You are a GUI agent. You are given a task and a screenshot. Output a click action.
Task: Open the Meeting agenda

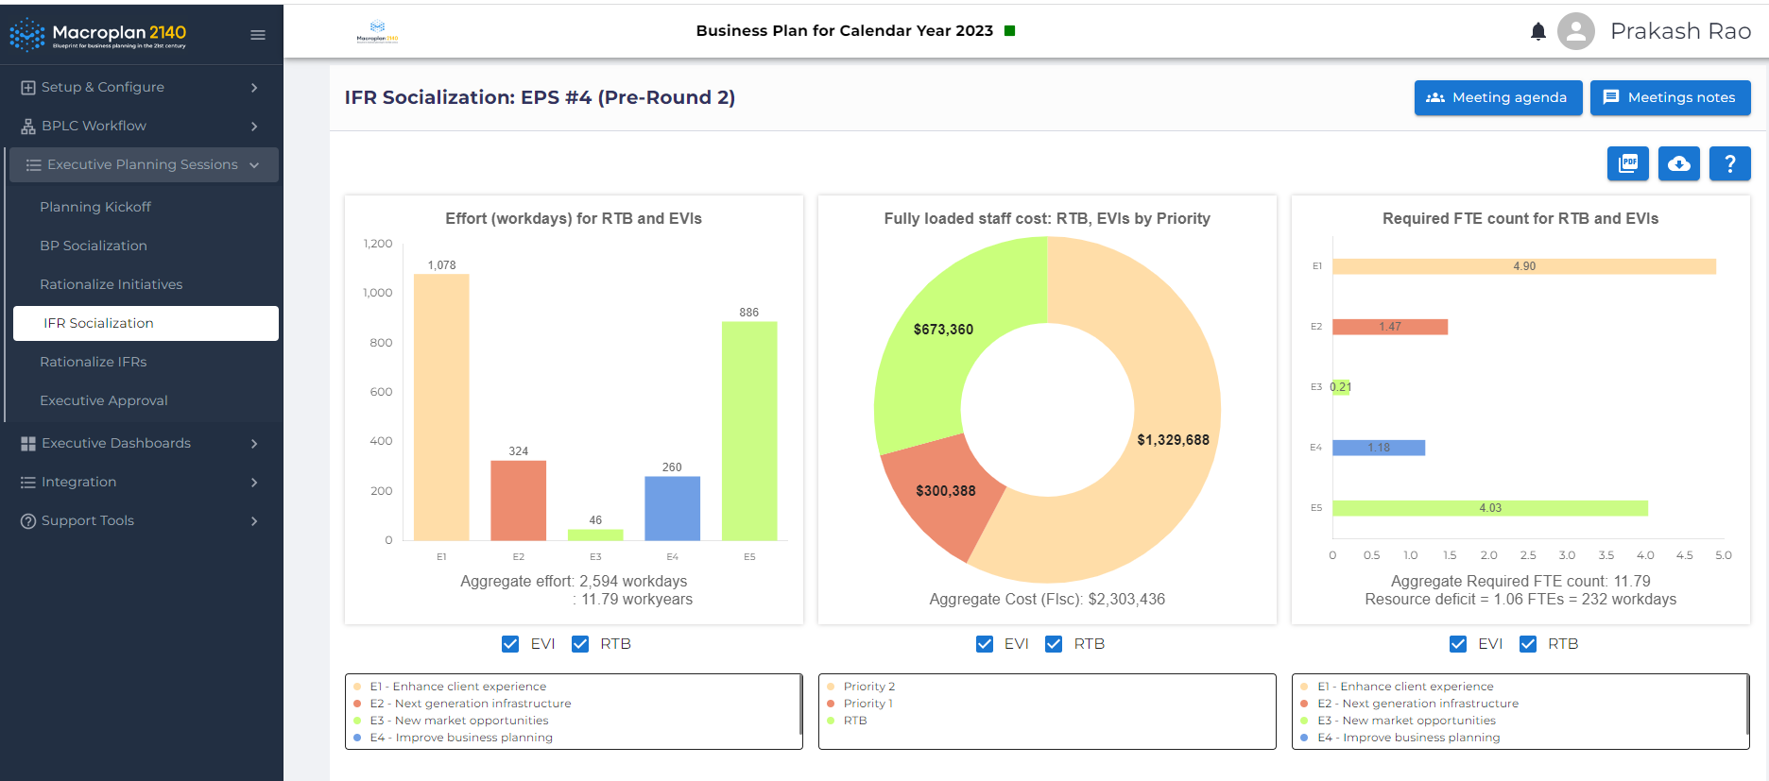pos(1498,97)
